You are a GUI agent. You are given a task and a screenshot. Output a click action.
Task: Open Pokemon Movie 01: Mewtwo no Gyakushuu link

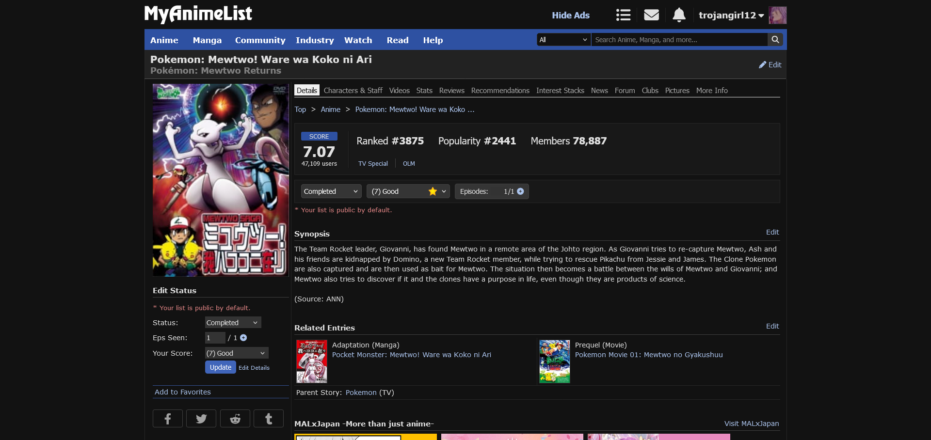point(649,355)
